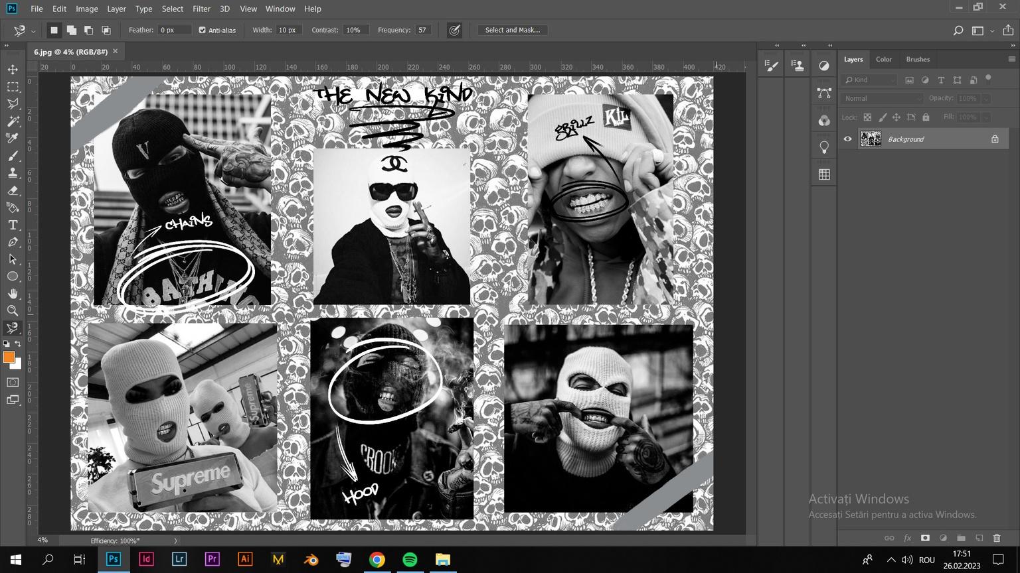Open the Image menu

(x=87, y=9)
